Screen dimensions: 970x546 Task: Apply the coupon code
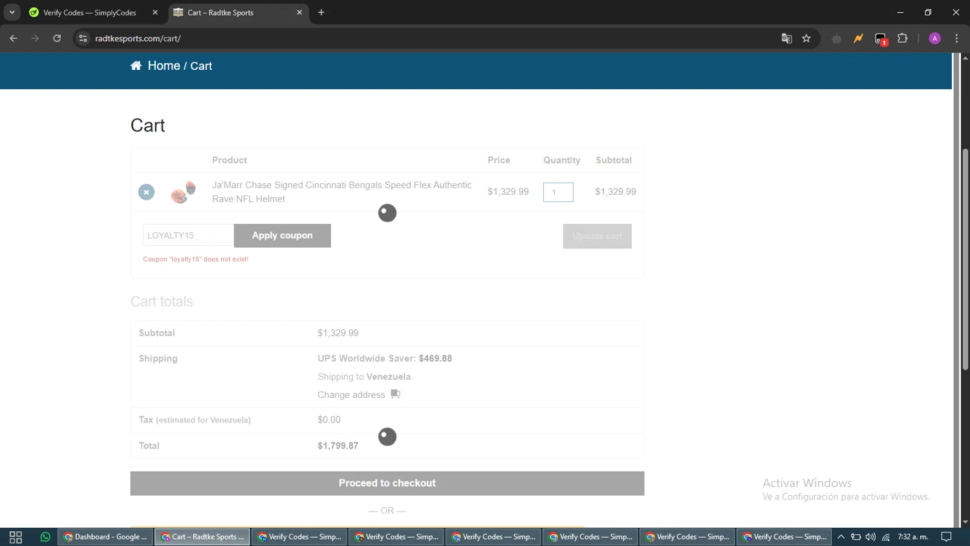pos(283,235)
